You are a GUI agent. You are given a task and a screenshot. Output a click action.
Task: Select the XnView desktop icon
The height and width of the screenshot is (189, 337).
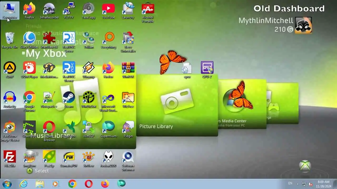point(89,159)
